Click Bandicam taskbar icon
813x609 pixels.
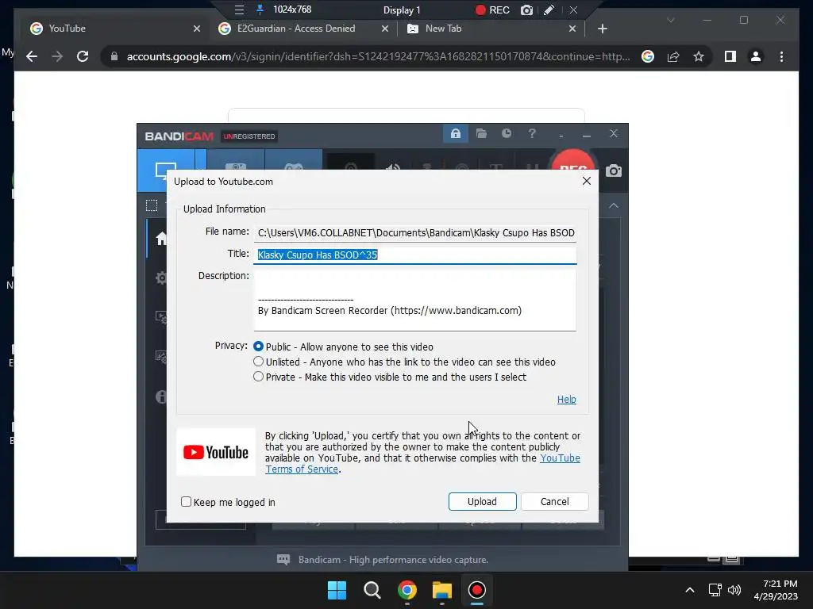[476, 590]
